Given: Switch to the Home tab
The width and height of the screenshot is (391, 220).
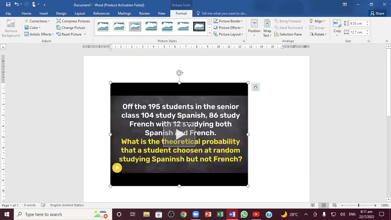Looking at the screenshot, I should pos(26,13).
